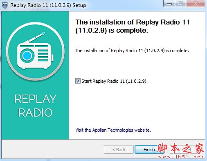
Task: Minimize the Setup window
Action: 169,4
